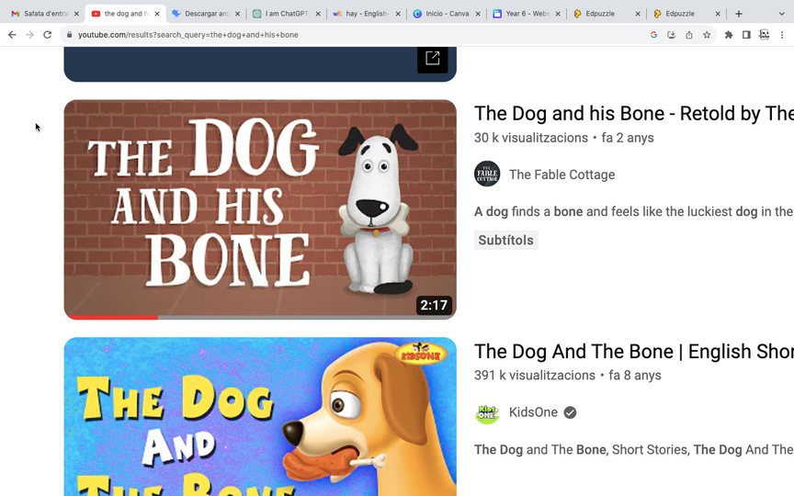This screenshot has height=496, width=794.
Task: Close the Descargar arc tab
Action: pos(237,14)
